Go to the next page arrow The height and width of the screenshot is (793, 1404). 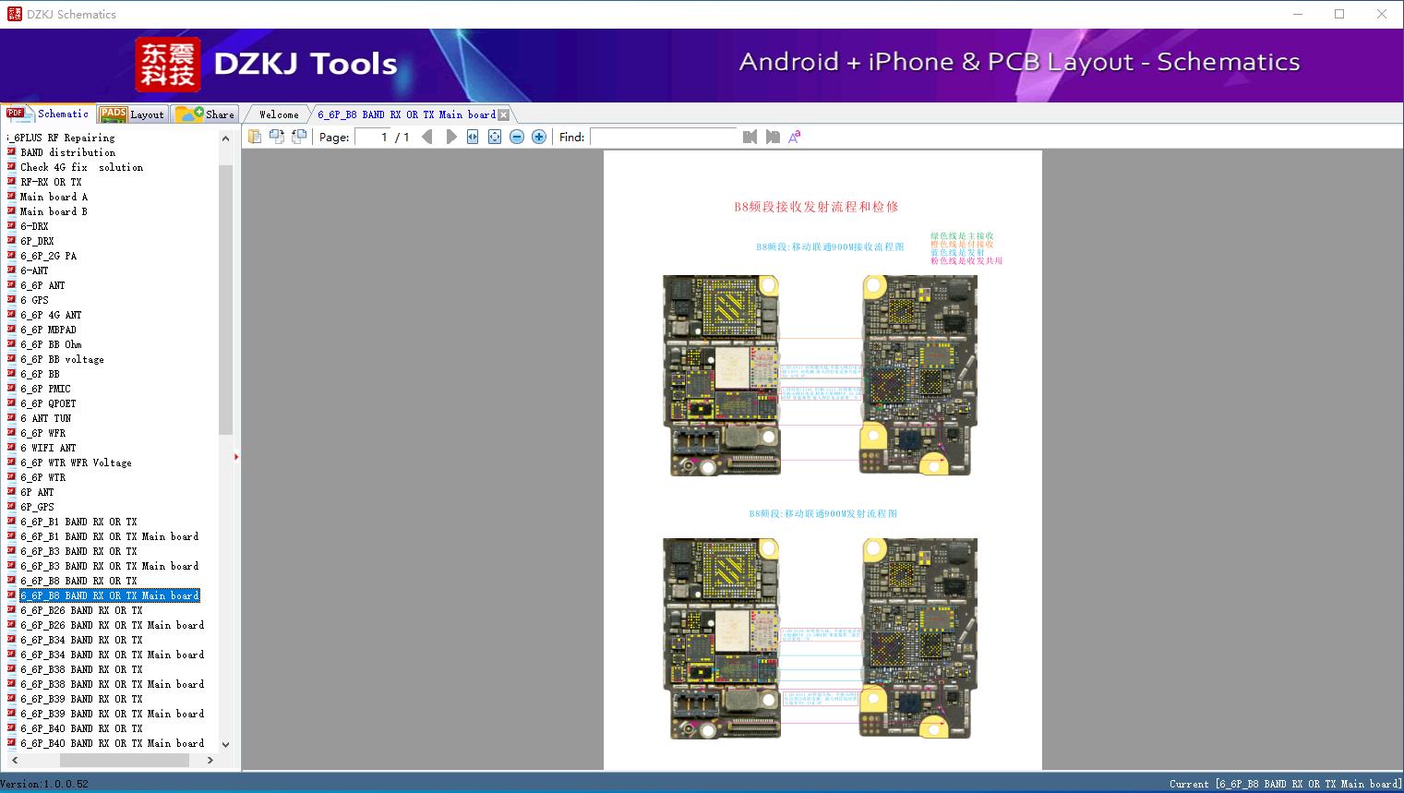click(450, 137)
